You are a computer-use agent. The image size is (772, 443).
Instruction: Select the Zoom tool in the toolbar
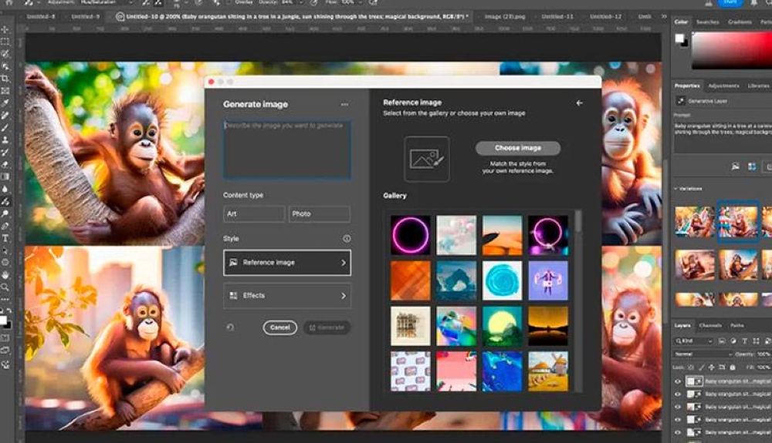pos(5,287)
